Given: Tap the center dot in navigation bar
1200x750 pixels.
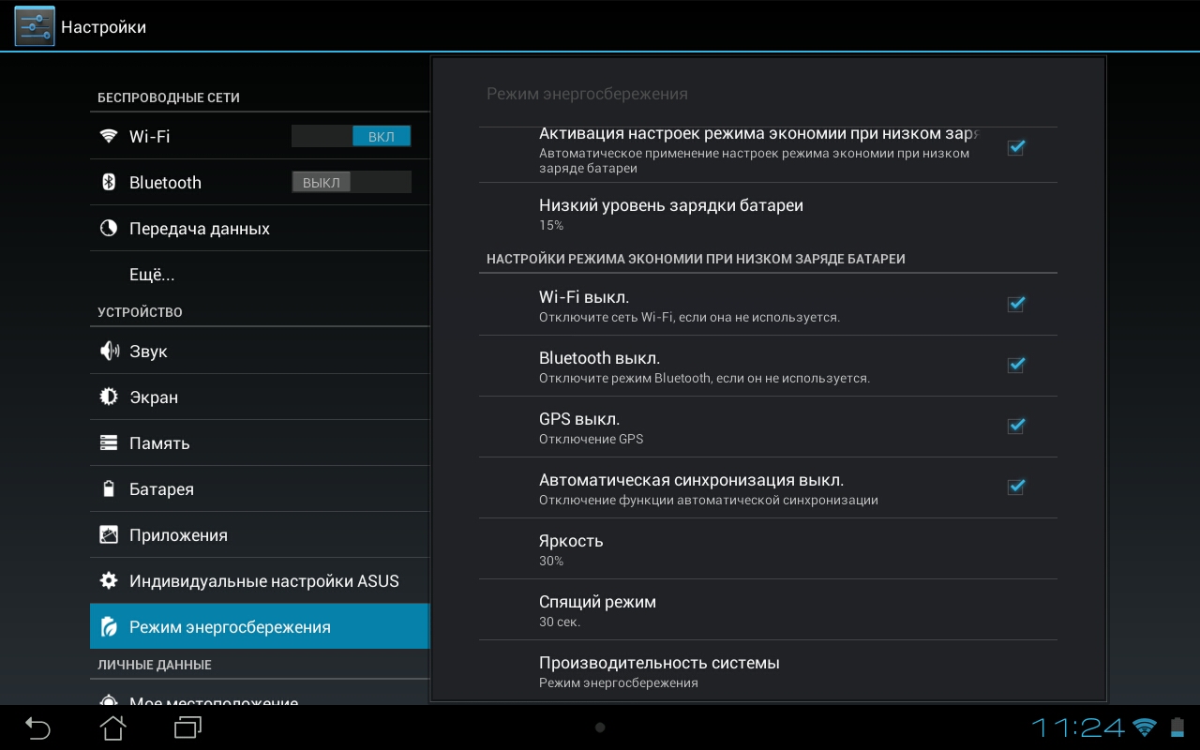Looking at the screenshot, I should 600,727.
